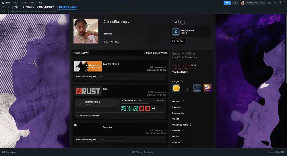This screenshot has width=287, height=156.
Task: Open the Rust logo banner image
Action: point(88,91)
